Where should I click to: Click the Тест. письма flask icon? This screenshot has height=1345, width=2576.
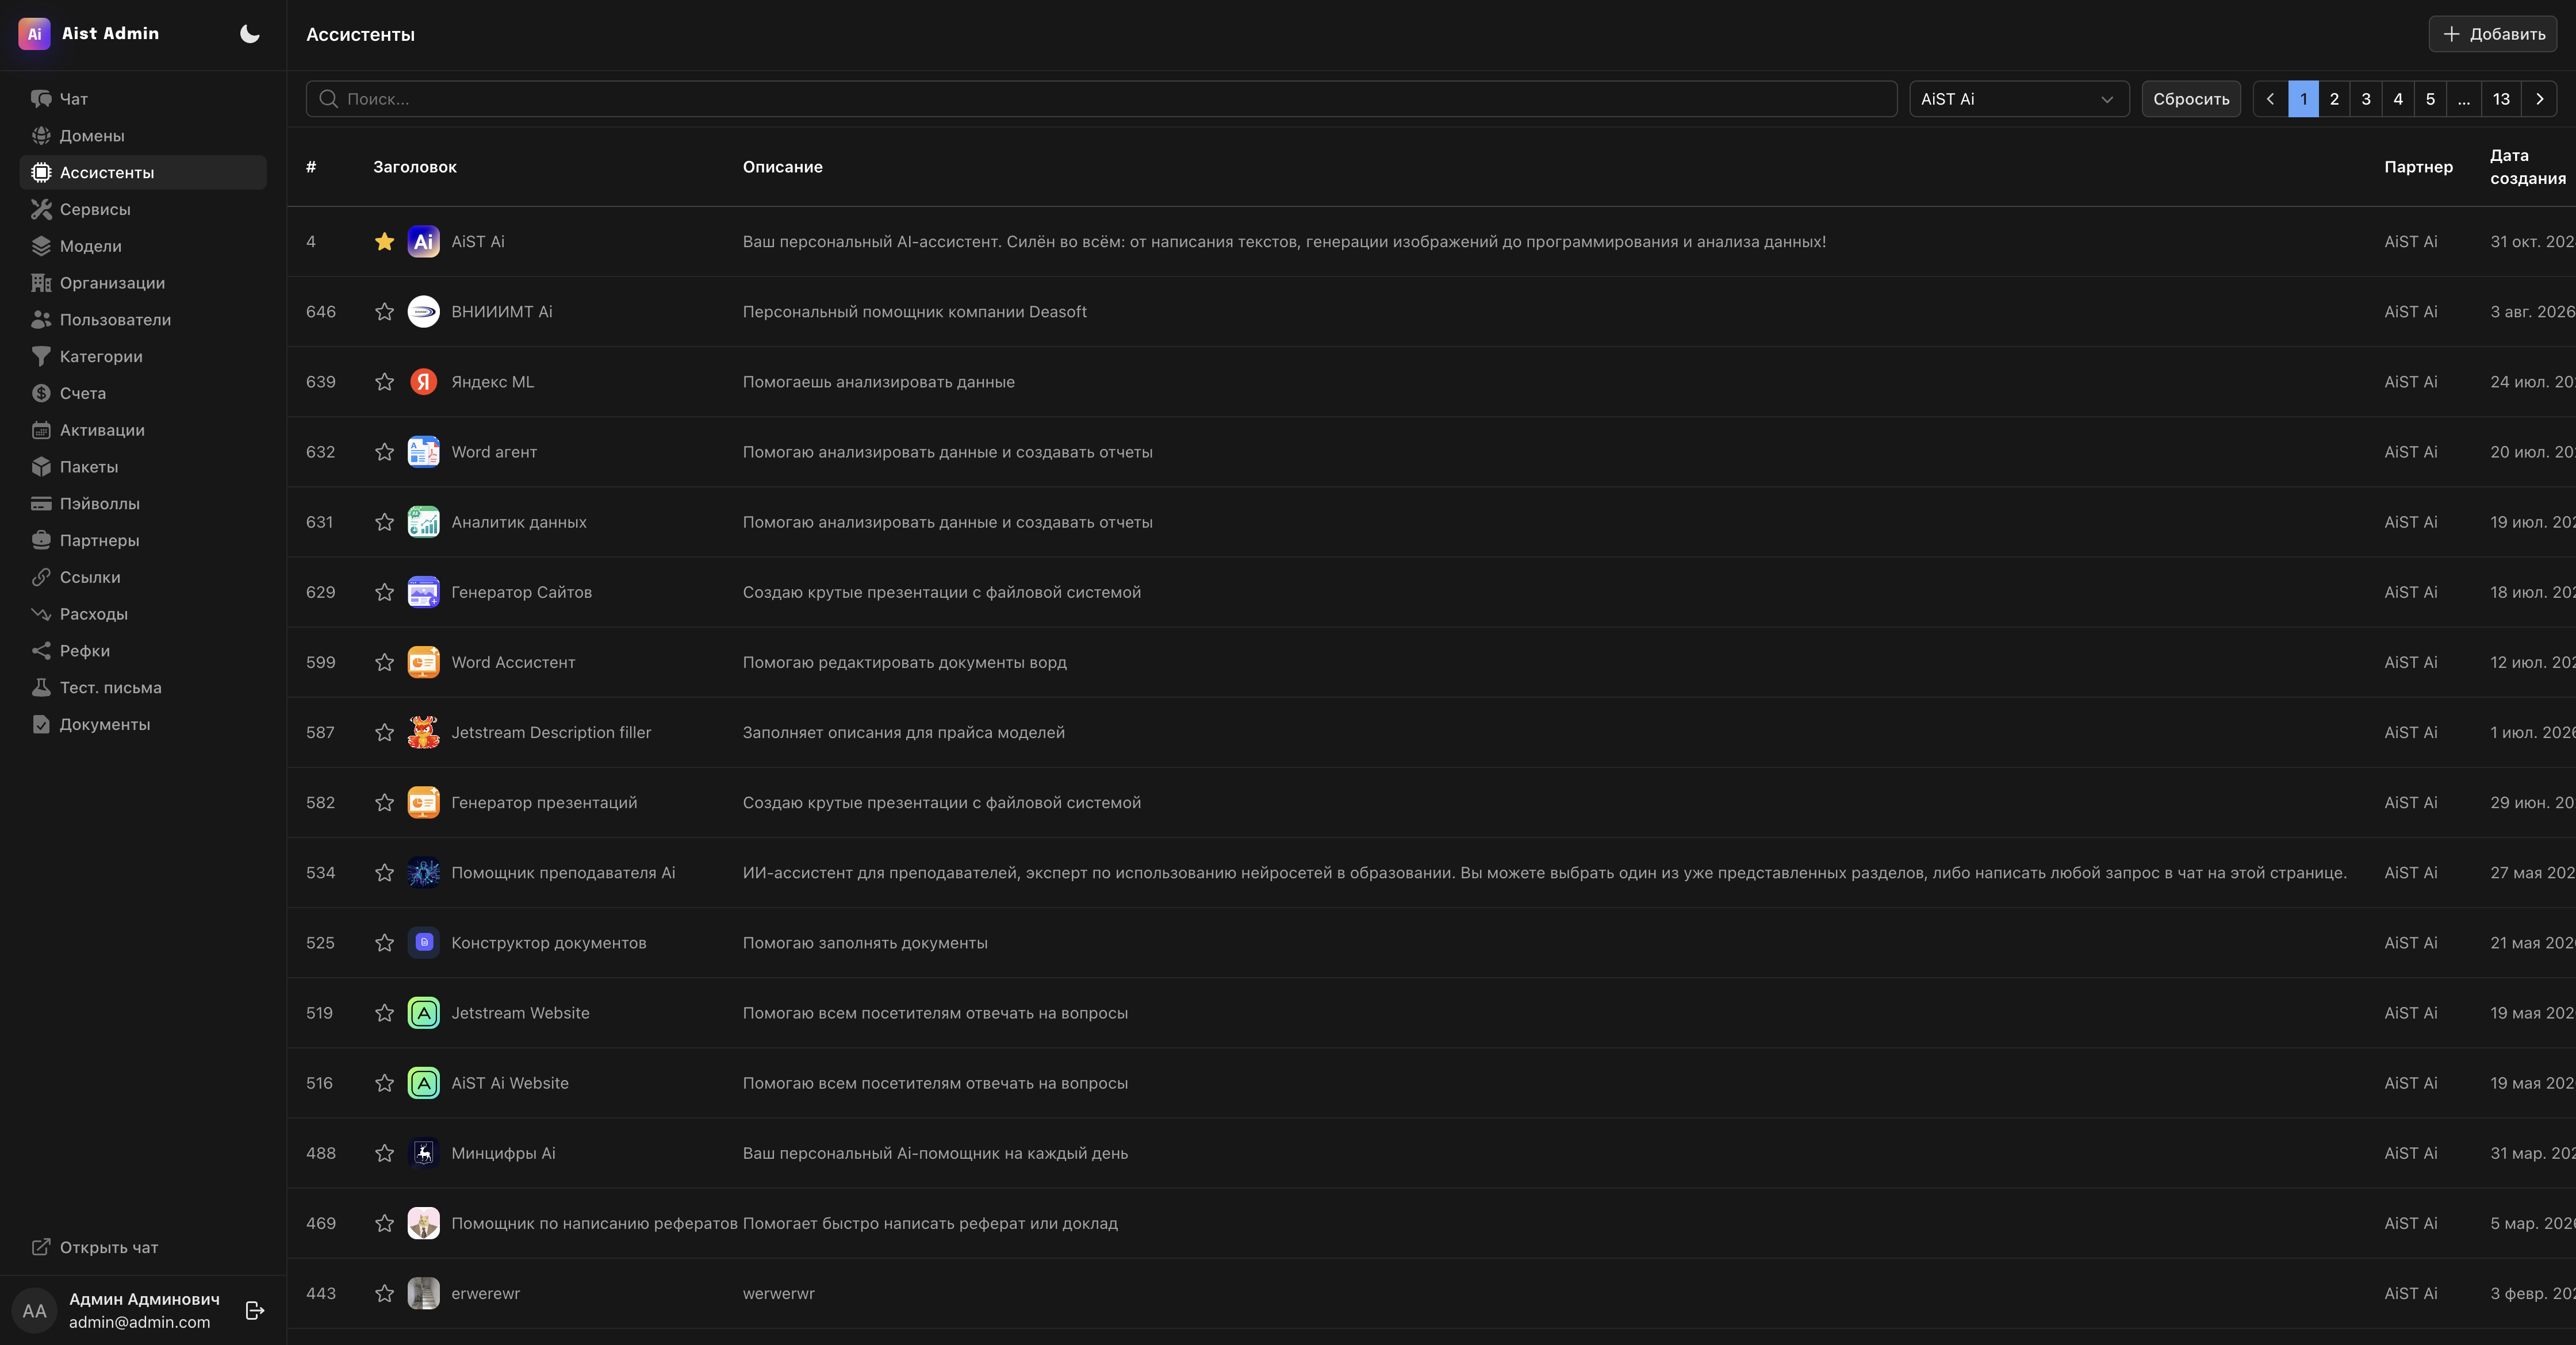(x=41, y=687)
